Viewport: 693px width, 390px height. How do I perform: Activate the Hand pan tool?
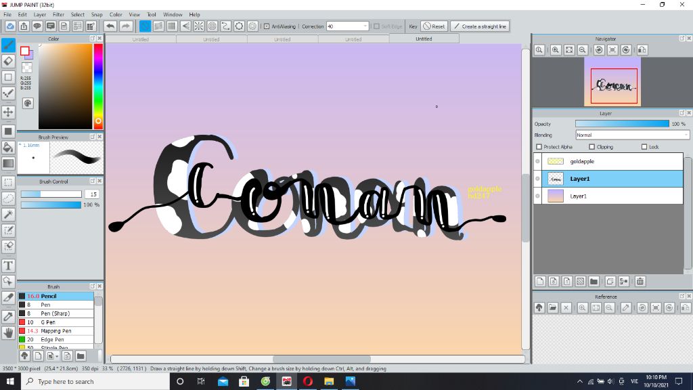(8, 332)
